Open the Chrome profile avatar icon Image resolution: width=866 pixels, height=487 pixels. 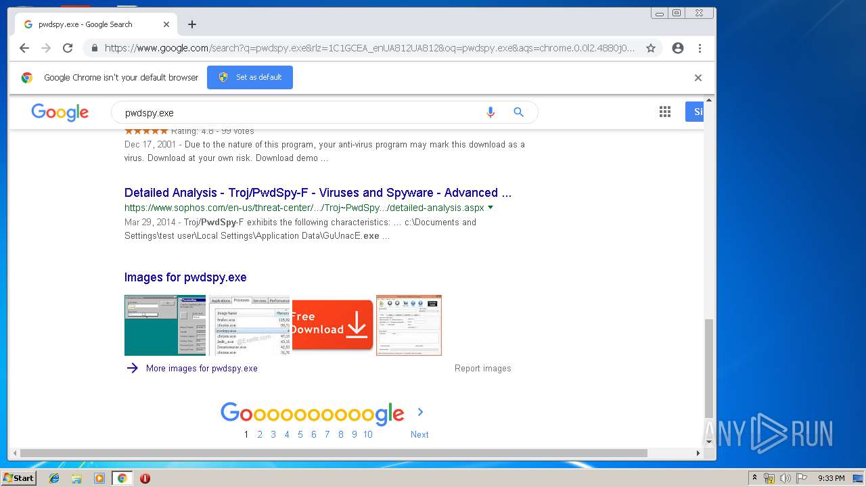click(678, 48)
